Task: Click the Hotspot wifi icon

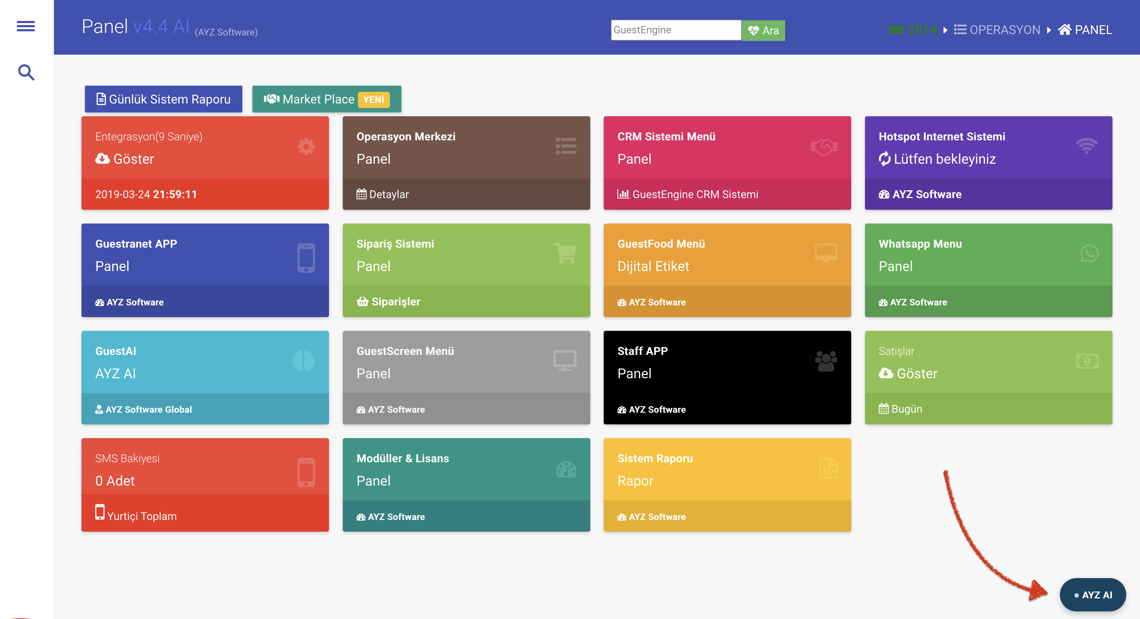Action: (1086, 146)
